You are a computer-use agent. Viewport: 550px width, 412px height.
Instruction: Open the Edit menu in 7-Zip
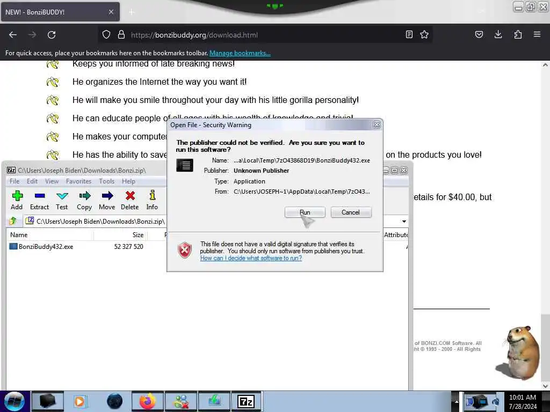(x=32, y=181)
